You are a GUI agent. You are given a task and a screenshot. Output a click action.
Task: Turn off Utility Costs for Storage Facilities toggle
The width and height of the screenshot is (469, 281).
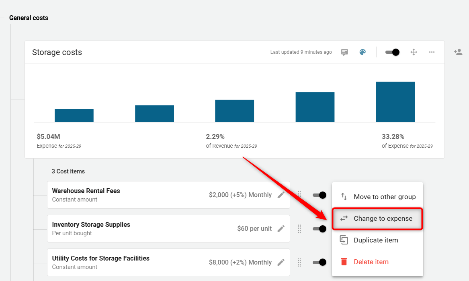pos(319,262)
